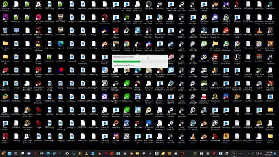Open the ActorCore desktop shortcut
The width and height of the screenshot is (279, 157).
coord(5,5)
